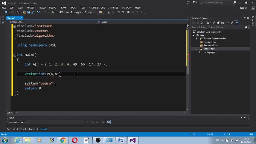The image size is (256, 144).
Task: Click Collapse All icon in Solution Explorer toolbar
Action: click(218, 23)
